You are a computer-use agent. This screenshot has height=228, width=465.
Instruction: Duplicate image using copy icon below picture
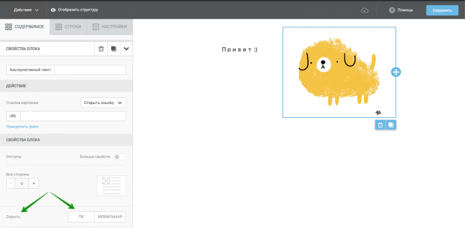[x=391, y=125]
